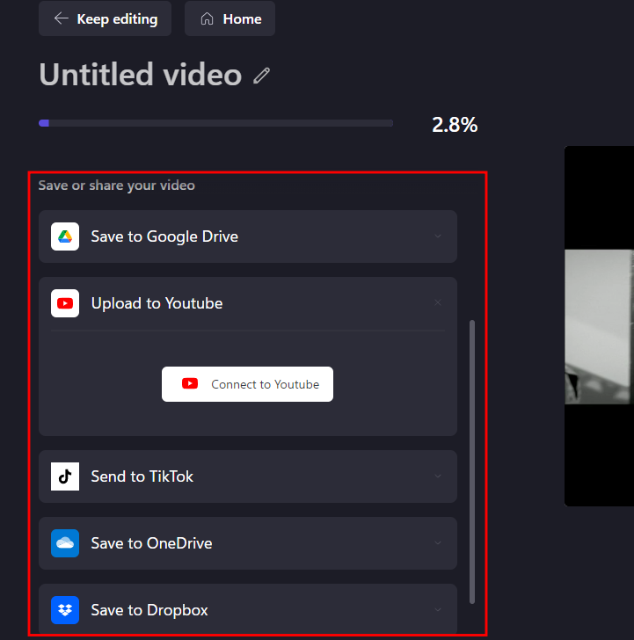Image resolution: width=634 pixels, height=640 pixels.
Task: Collapse the Upload to Youtube panel
Action: tap(438, 302)
